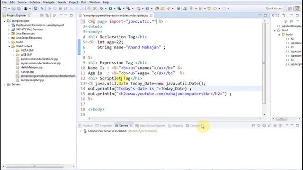Click the editor vertical scrollbar thumb

(x=264, y=63)
